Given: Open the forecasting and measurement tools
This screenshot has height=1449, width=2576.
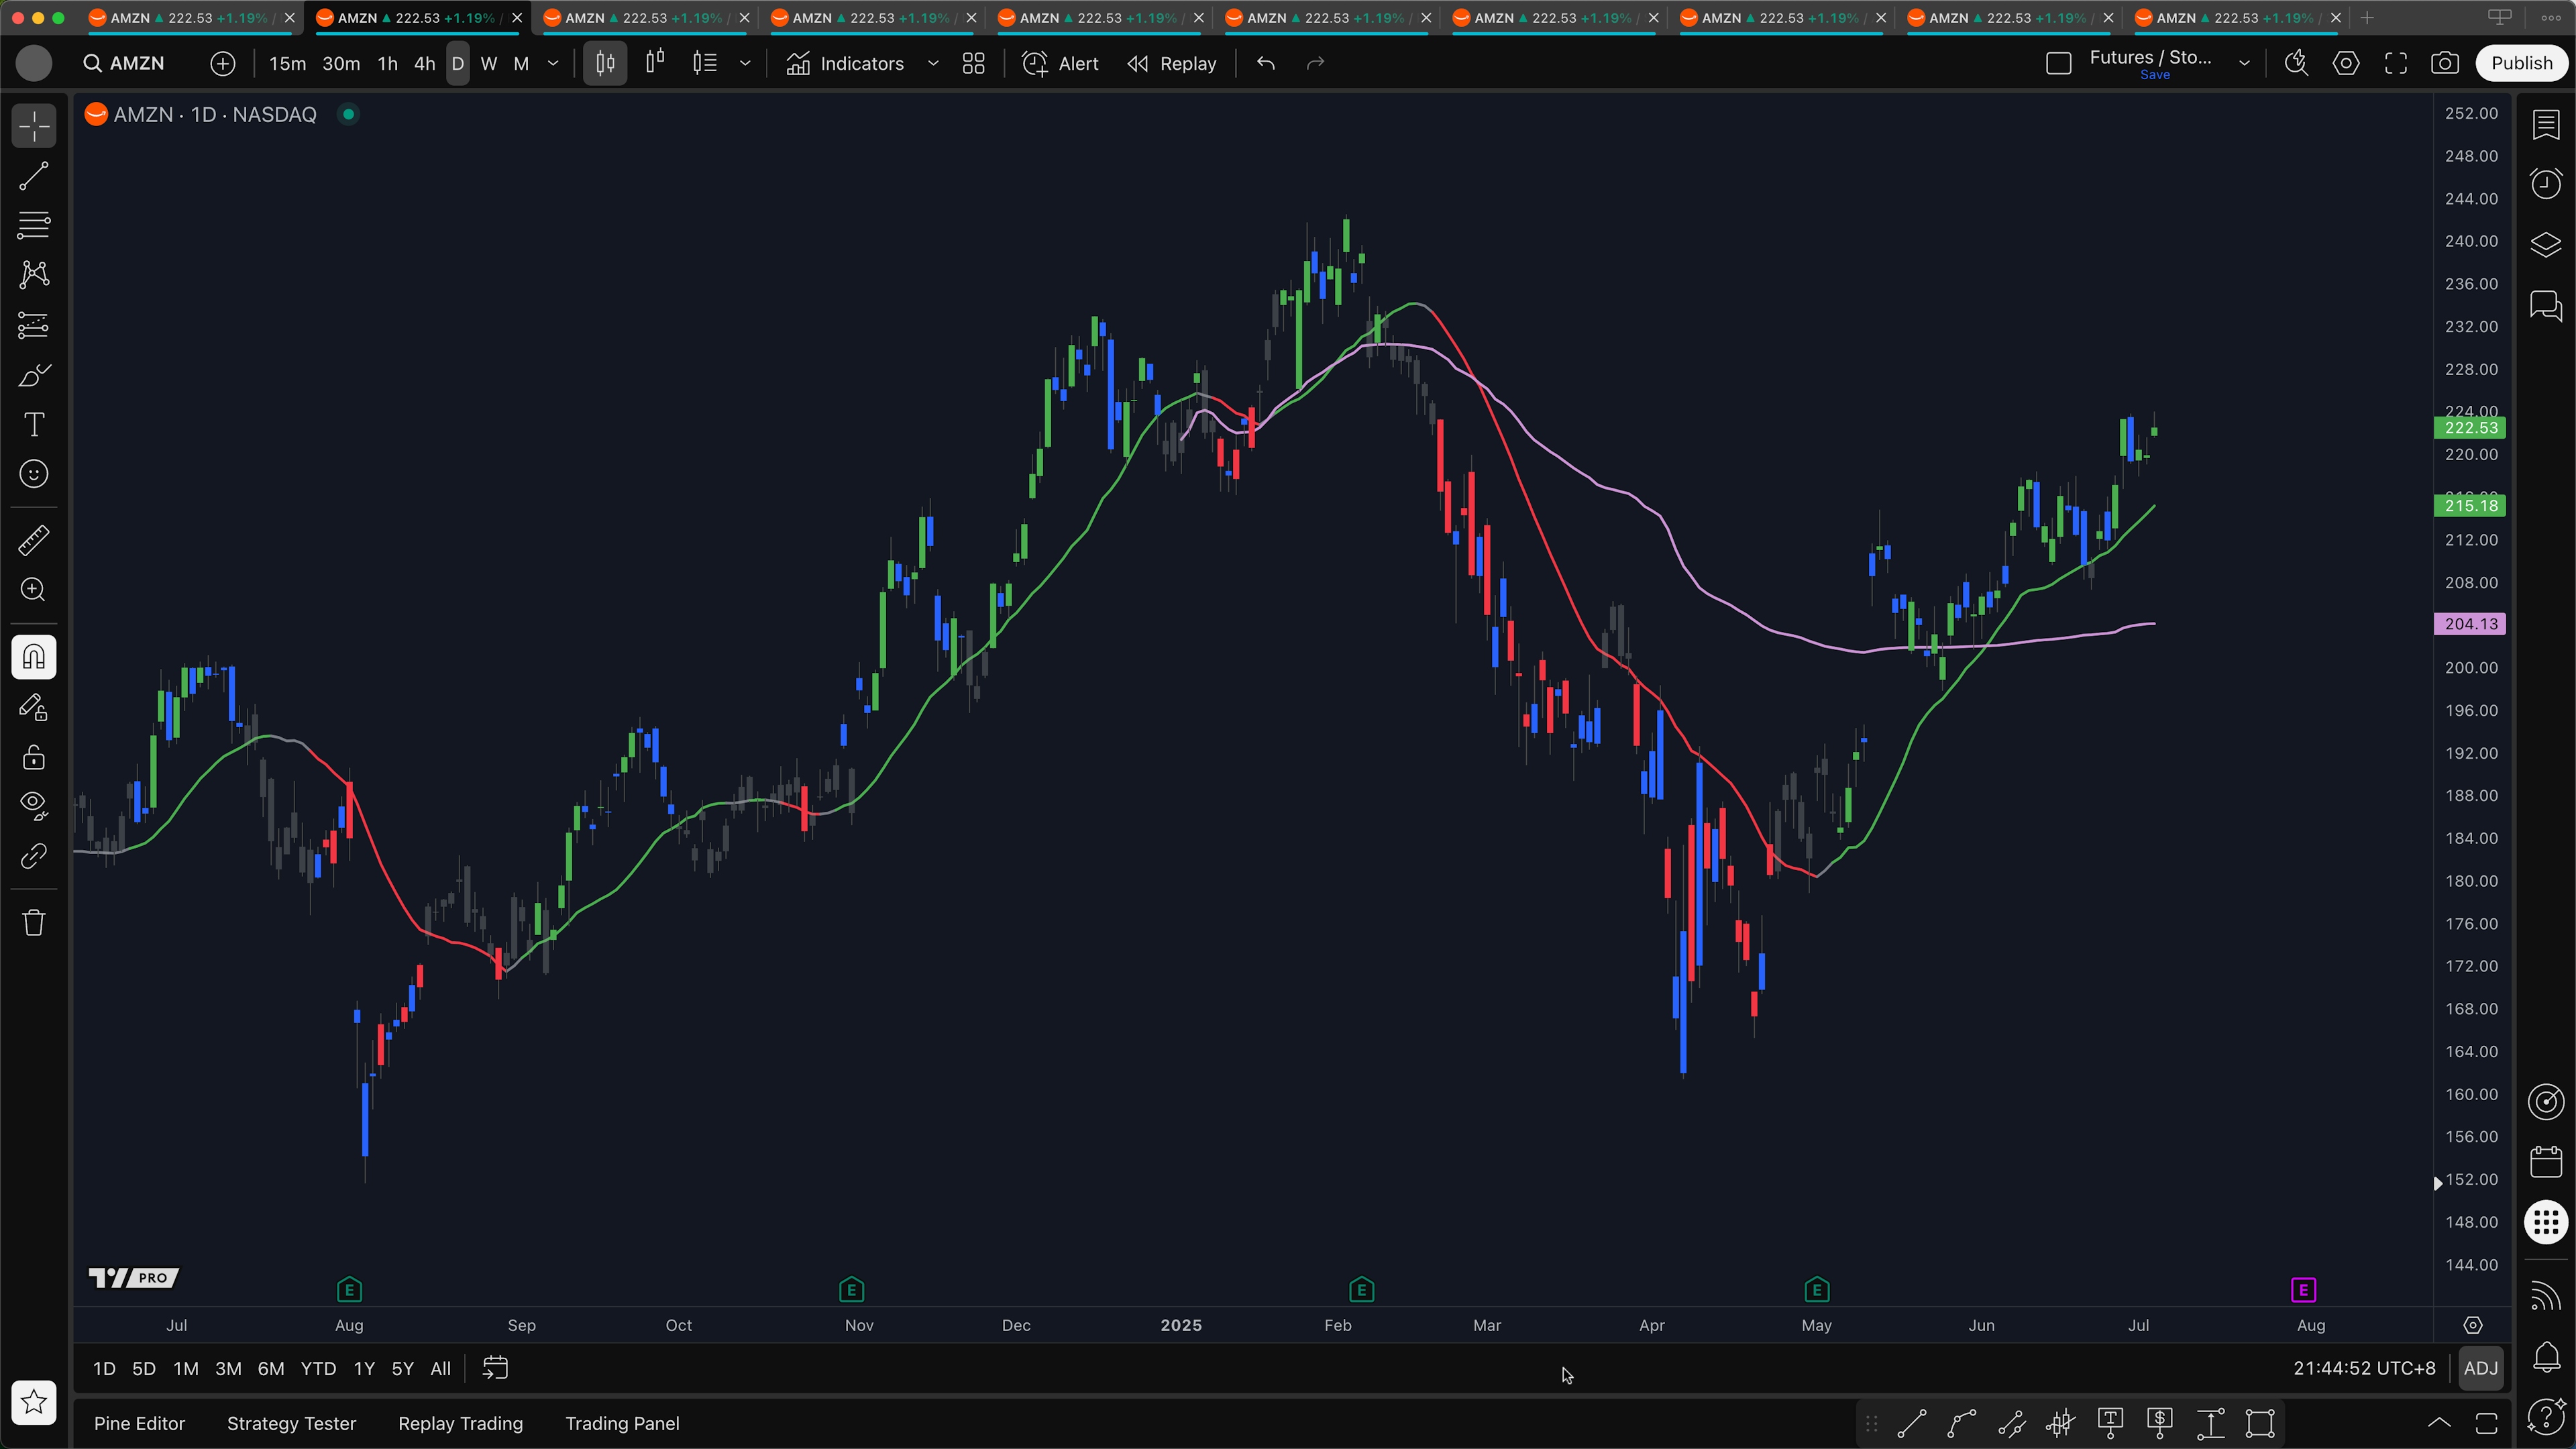Looking at the screenshot, I should click(34, 325).
